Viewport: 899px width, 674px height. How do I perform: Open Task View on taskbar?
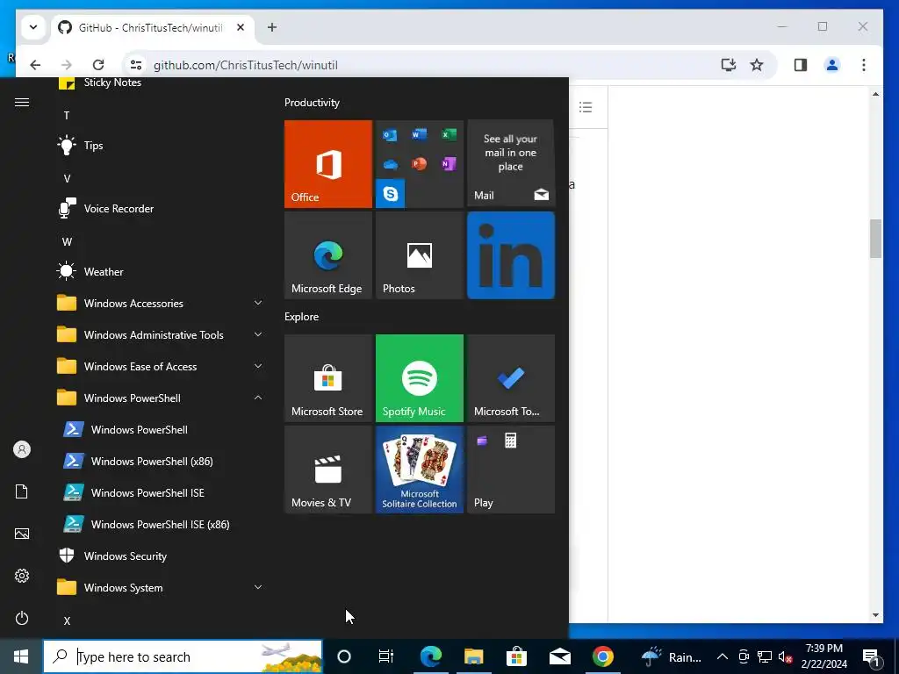coord(386,656)
